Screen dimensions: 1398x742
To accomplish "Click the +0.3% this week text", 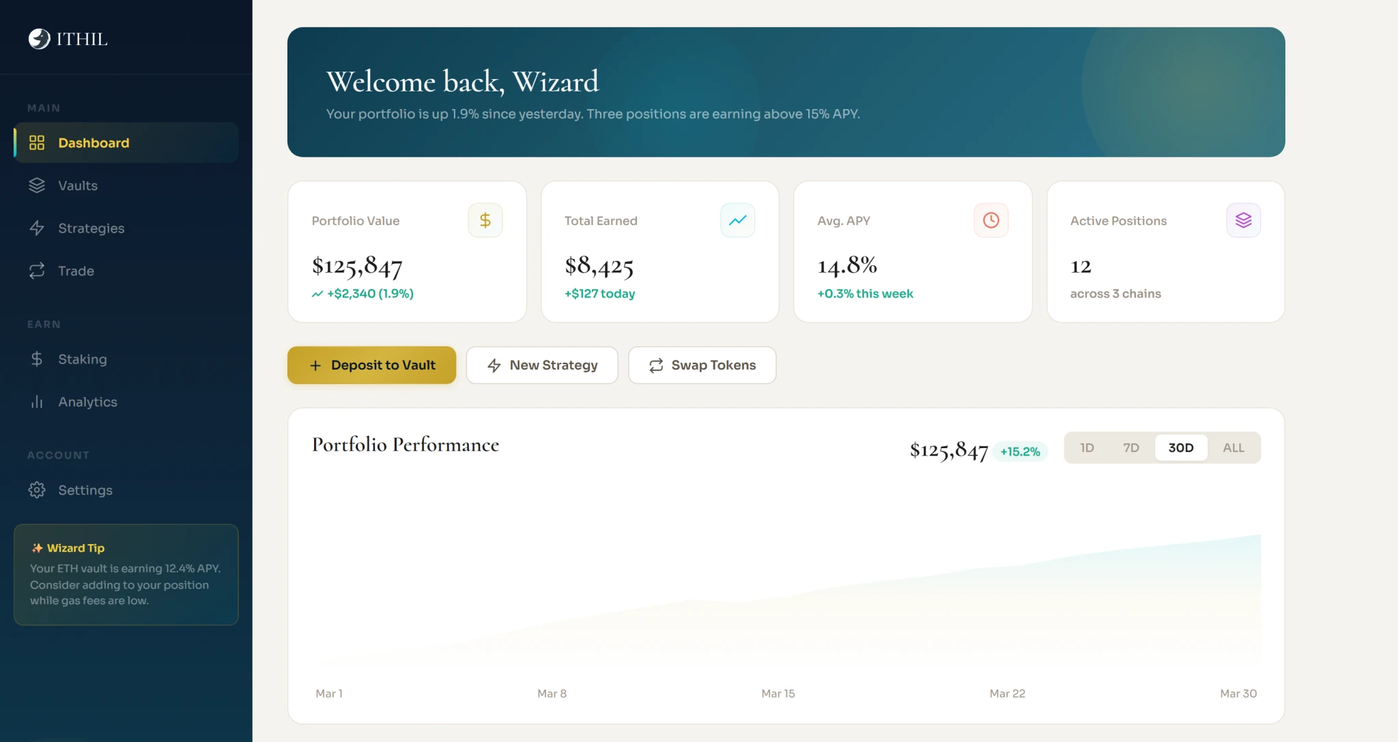I will [865, 293].
